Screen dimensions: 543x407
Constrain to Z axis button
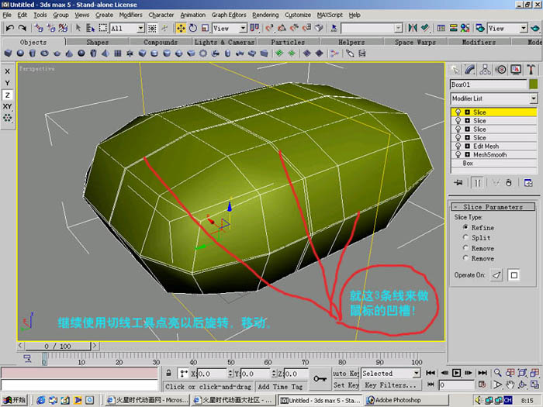tap(7, 95)
